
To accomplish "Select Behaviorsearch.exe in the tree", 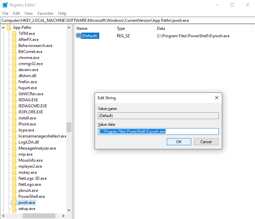I will click(x=35, y=46).
